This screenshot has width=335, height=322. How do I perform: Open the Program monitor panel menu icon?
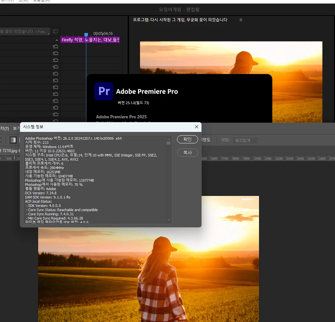241,20
